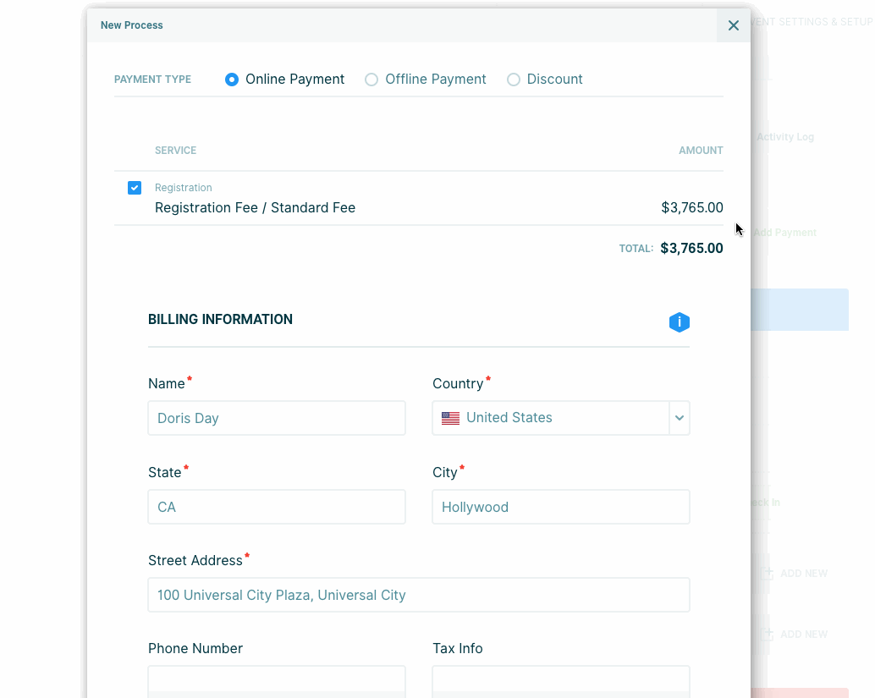Select the Discount payment type option
Viewport: 875px width, 698px height.
[x=514, y=80]
